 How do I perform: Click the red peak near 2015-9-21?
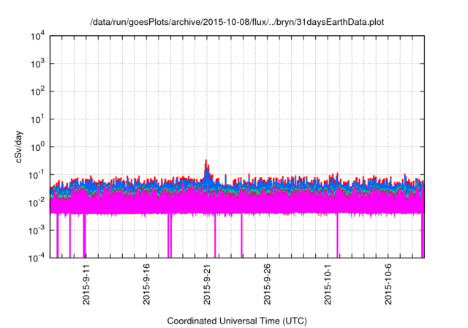[x=206, y=167]
